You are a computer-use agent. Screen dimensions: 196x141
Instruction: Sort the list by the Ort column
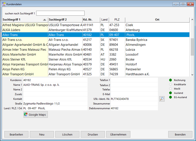[157, 20]
